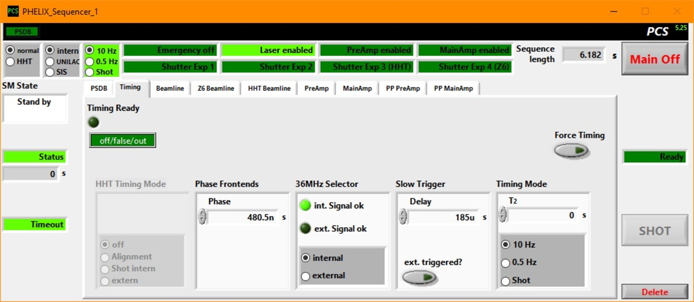Click the PCS application icon in title bar
This screenshot has width=694, height=302.
[x=13, y=11]
